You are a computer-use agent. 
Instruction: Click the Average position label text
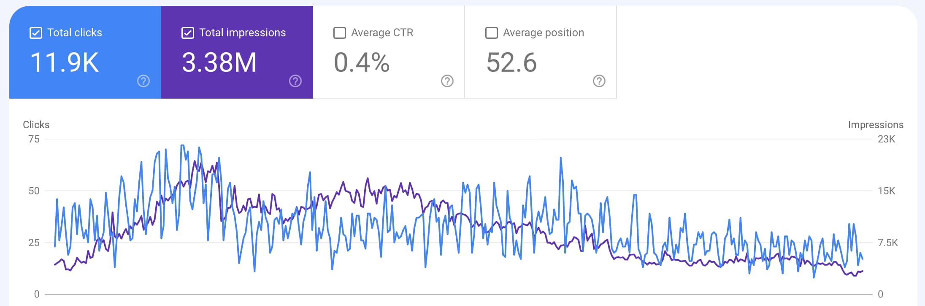(x=544, y=32)
